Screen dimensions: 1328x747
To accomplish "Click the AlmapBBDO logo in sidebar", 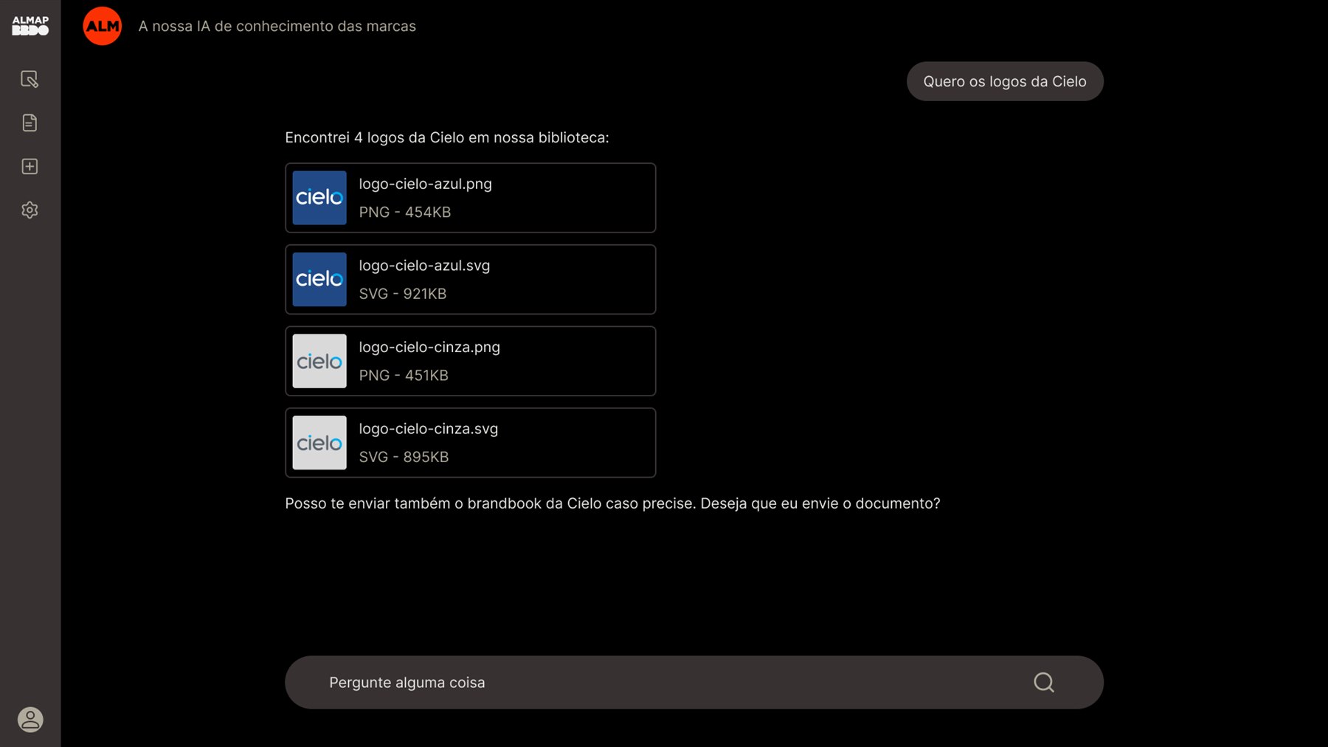I will pyautogui.click(x=30, y=26).
